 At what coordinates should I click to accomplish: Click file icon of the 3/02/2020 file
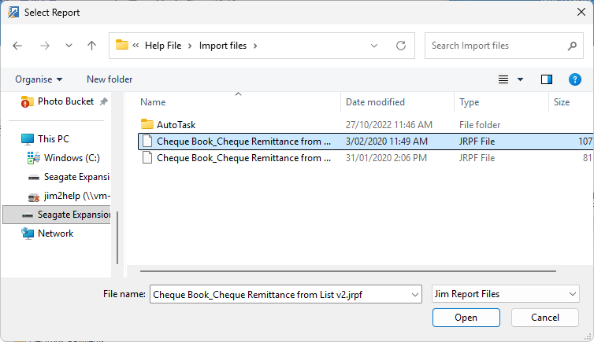(x=147, y=141)
